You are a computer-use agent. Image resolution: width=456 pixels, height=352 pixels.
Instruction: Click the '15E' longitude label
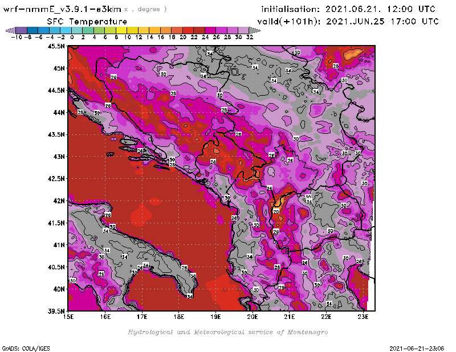[x=68, y=317]
